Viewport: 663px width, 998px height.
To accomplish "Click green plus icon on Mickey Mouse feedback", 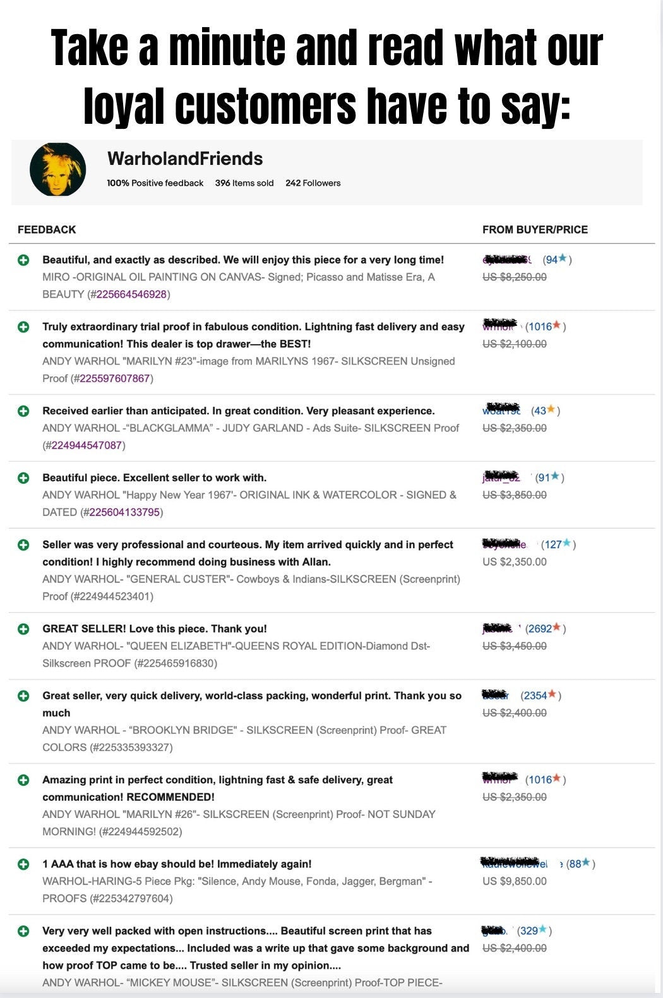I will [25, 931].
